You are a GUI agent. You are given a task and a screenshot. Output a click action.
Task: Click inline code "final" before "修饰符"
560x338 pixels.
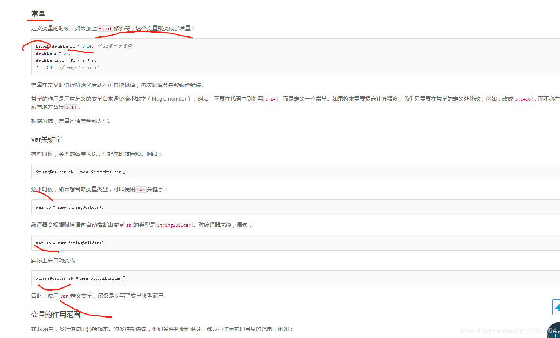(x=105, y=29)
